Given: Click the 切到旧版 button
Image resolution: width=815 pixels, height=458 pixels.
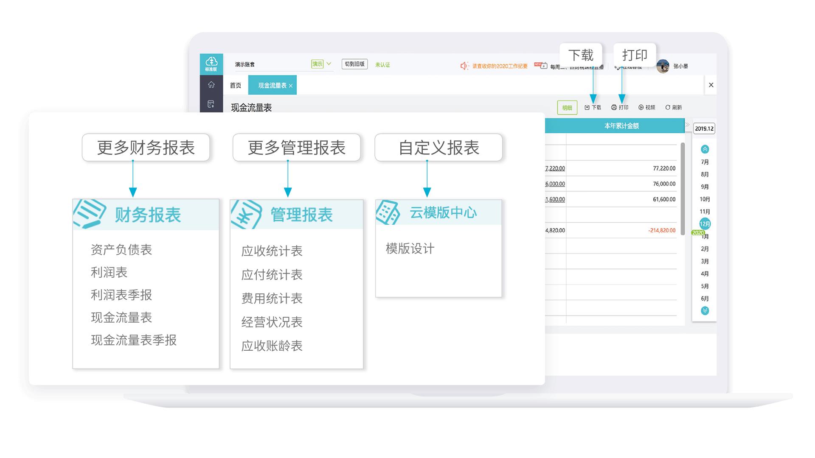Looking at the screenshot, I should point(355,64).
